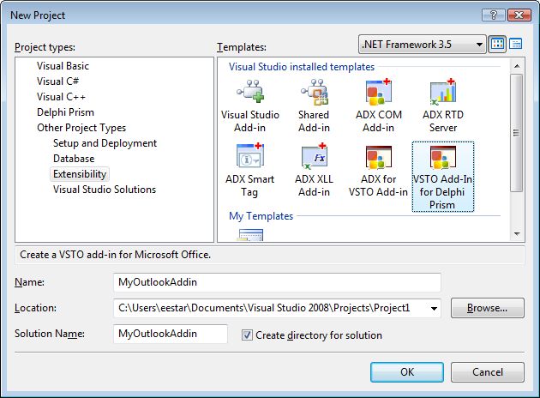This screenshot has height=398, width=540.
Task: Select Visual C# project type
Action: (x=58, y=81)
